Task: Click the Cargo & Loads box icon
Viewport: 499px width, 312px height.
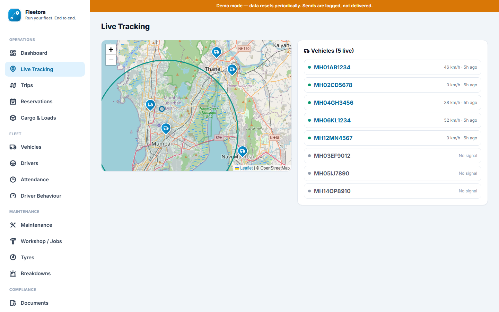Action: click(x=13, y=118)
